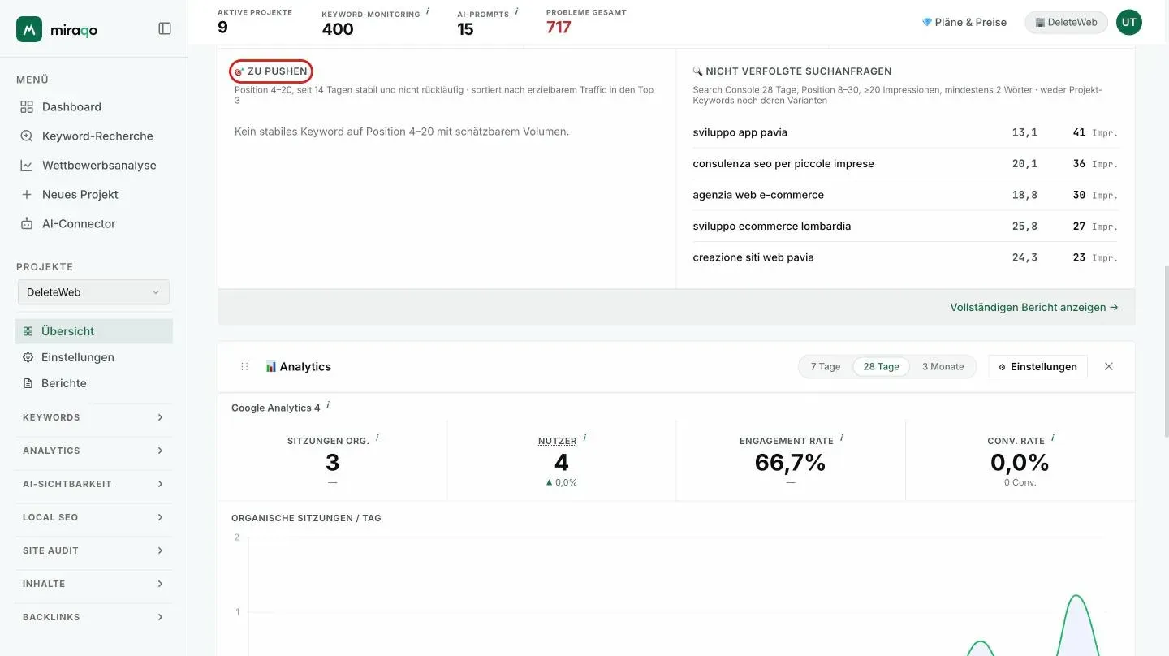This screenshot has height=656, width=1169.
Task: Click the info icon next to AI-Prompts
Action: tap(516, 12)
